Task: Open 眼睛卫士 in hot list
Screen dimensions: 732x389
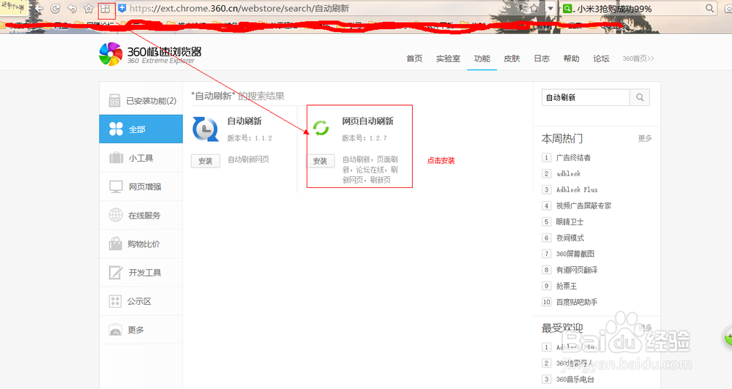Action: click(x=569, y=222)
